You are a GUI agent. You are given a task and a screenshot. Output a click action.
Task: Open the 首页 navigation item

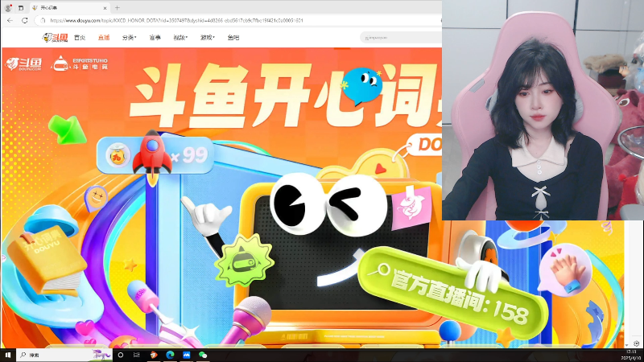[x=80, y=37]
